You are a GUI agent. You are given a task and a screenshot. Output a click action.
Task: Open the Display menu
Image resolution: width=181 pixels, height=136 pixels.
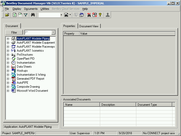pyautogui.click(x=17, y=9)
